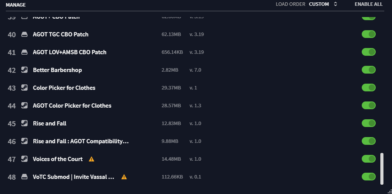392x194 pixels.
Task: Select the Rise and Fall mod name
Action: point(50,124)
